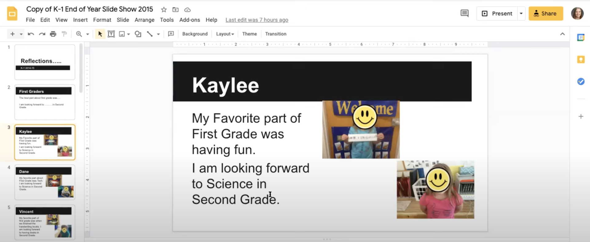This screenshot has height=242, width=590.
Task: Open comment history icon
Action: tap(465, 13)
